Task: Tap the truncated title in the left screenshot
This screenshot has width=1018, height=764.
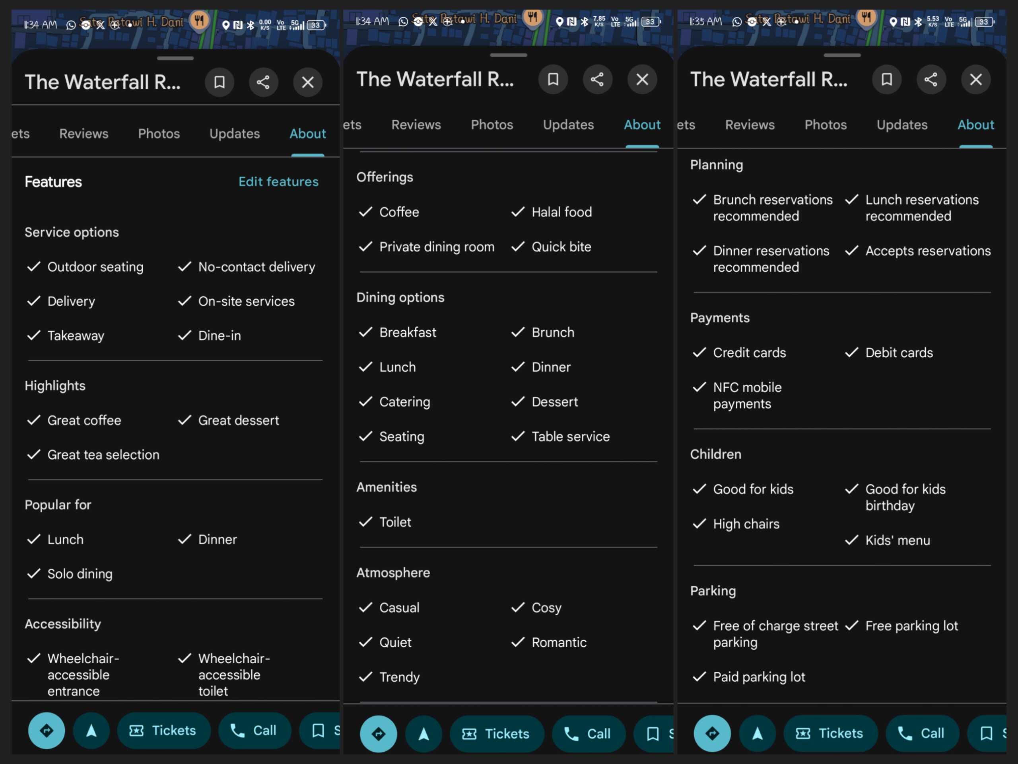Action: 103,82
